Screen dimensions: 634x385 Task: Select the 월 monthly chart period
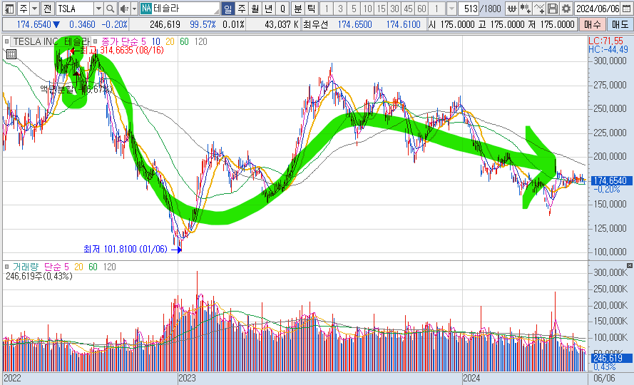tap(255, 9)
